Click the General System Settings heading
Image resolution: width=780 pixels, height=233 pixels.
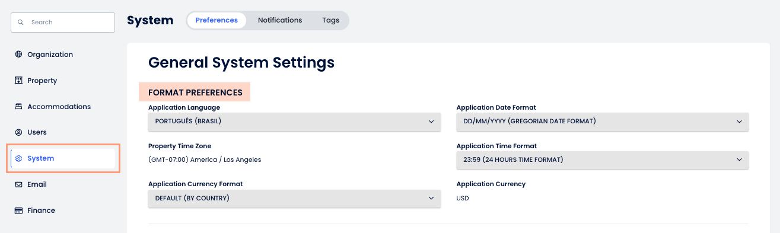[x=241, y=62]
